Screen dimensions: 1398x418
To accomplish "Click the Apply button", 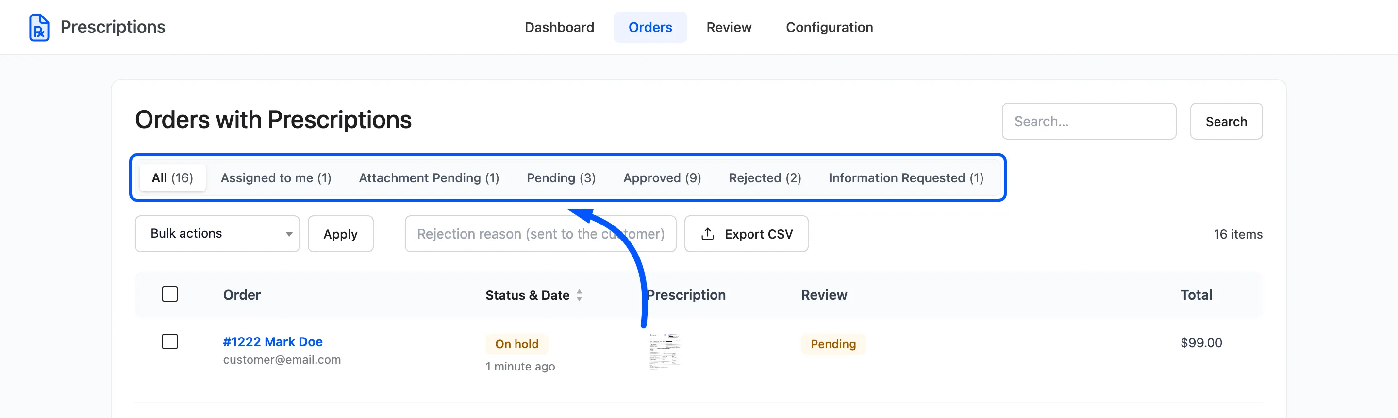I will [x=340, y=234].
